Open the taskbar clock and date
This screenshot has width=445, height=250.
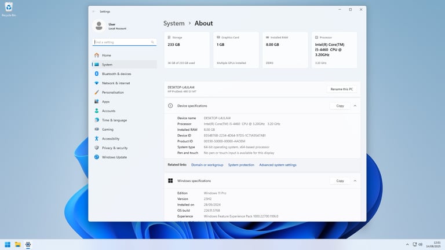433,244
